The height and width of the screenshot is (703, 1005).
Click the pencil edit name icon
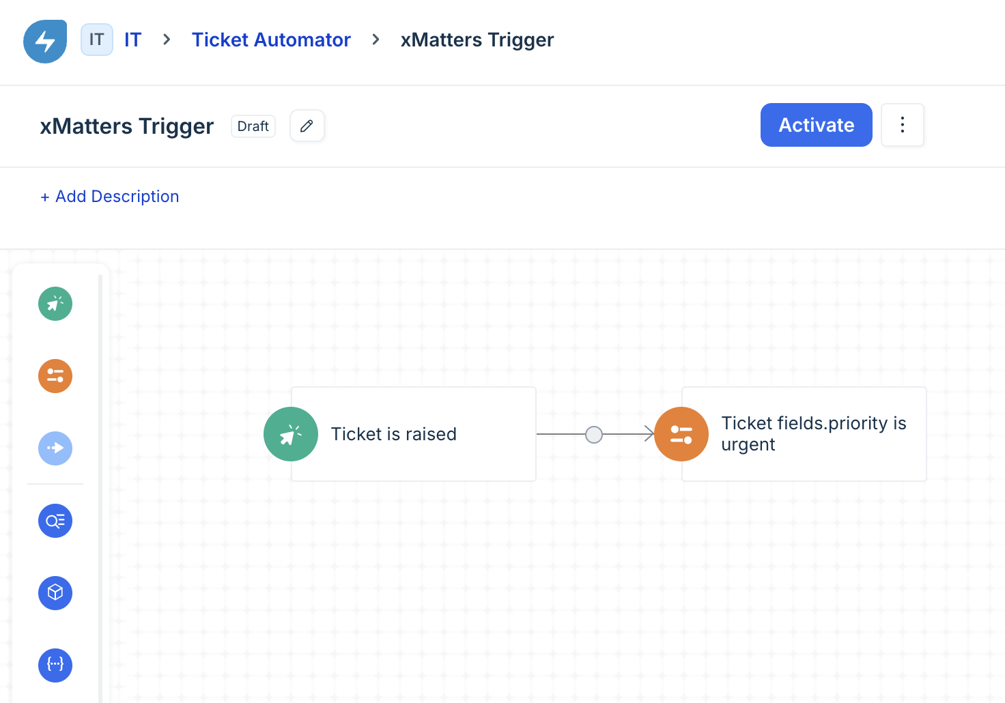(307, 126)
